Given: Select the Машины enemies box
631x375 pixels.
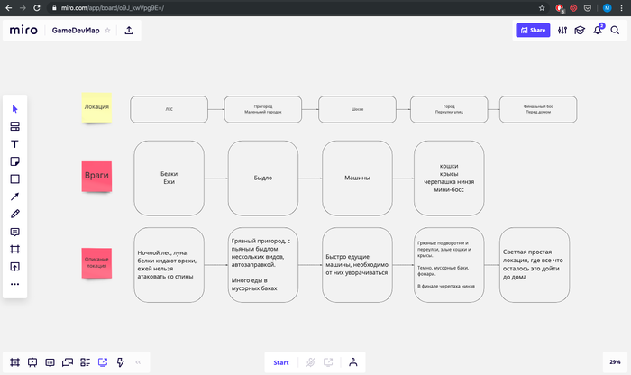Looking at the screenshot, I should (357, 178).
